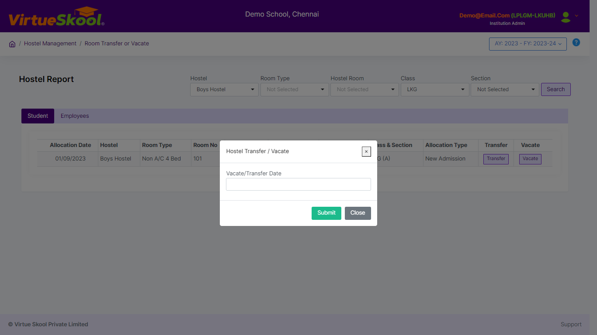Click the Institution Admin role label

(x=507, y=24)
